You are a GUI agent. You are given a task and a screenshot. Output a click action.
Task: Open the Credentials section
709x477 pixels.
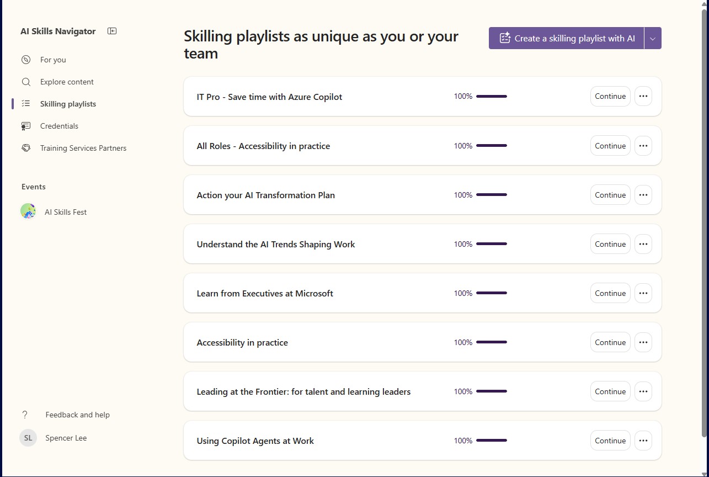[59, 126]
